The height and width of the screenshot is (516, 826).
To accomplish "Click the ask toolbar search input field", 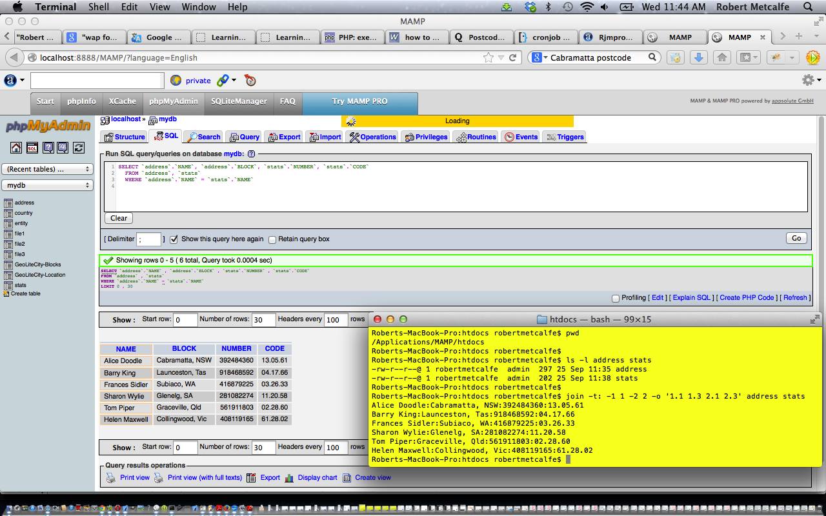I will pyautogui.click(x=97, y=81).
